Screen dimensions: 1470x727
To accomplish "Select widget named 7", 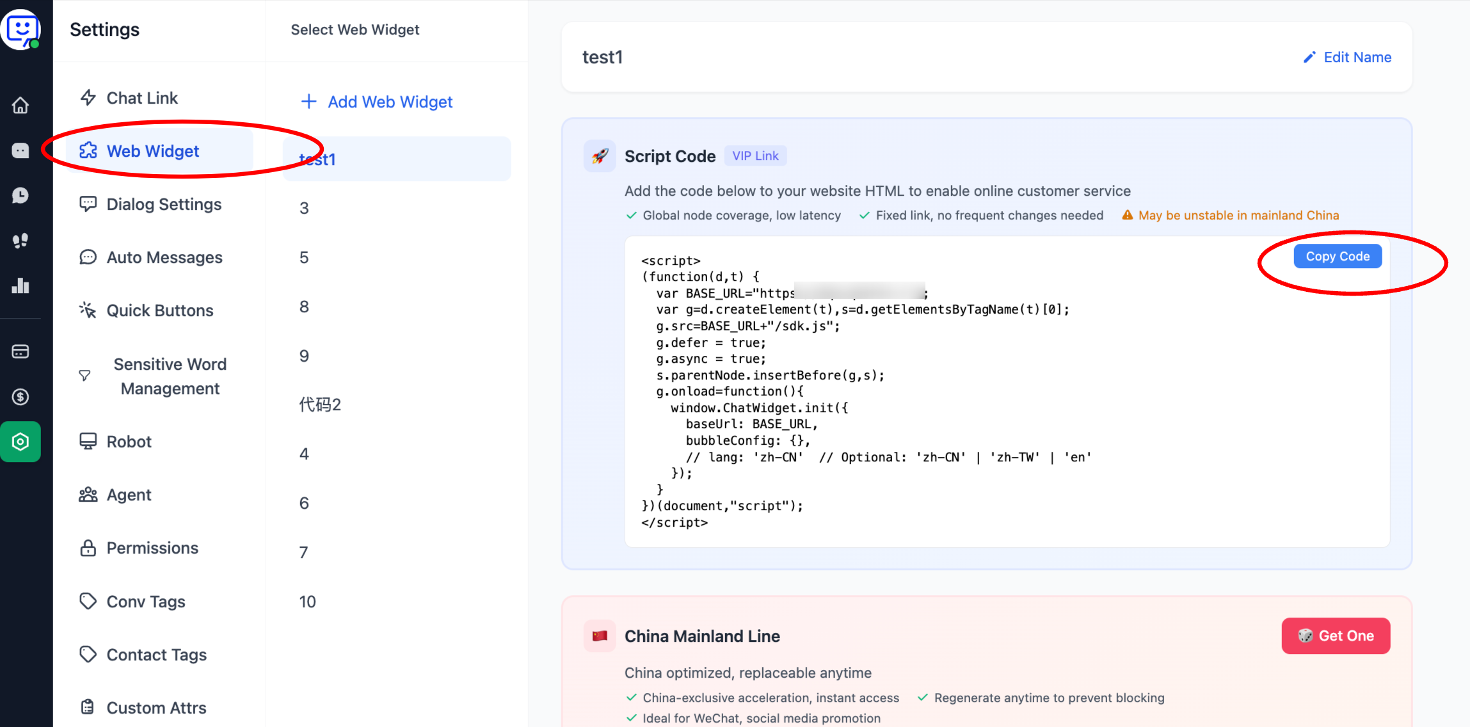I will coord(397,552).
